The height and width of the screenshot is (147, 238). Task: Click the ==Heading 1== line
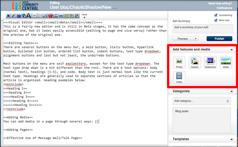click(15, 88)
